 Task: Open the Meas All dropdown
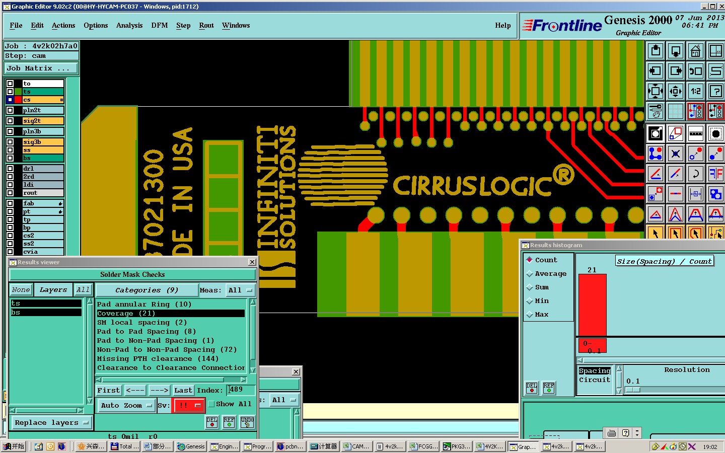pos(241,290)
